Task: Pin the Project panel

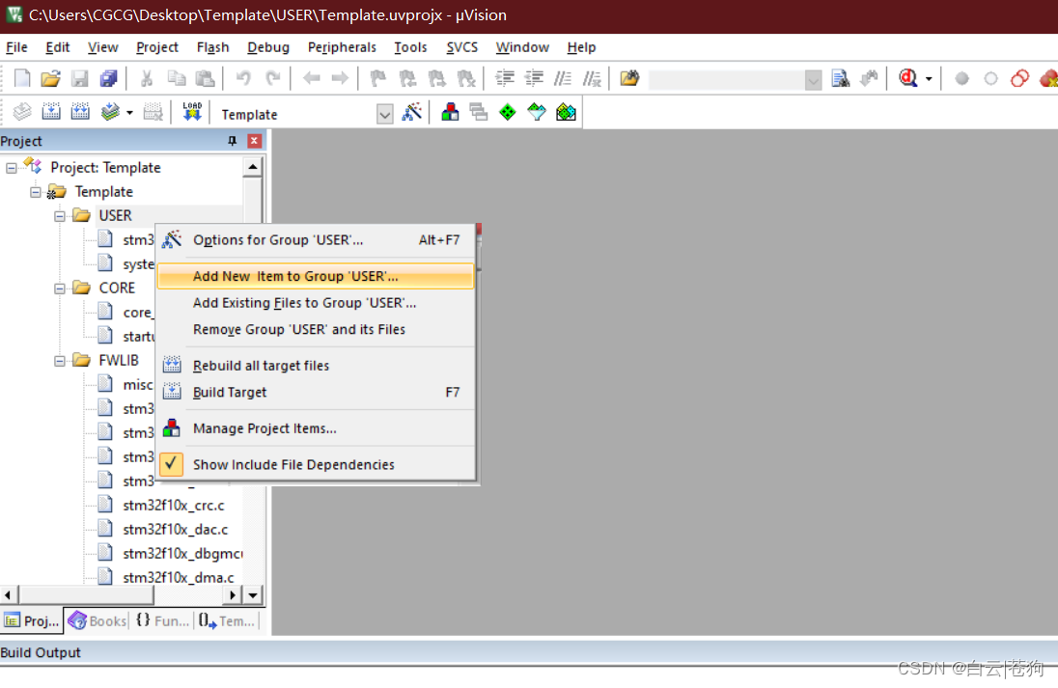Action: (232, 141)
